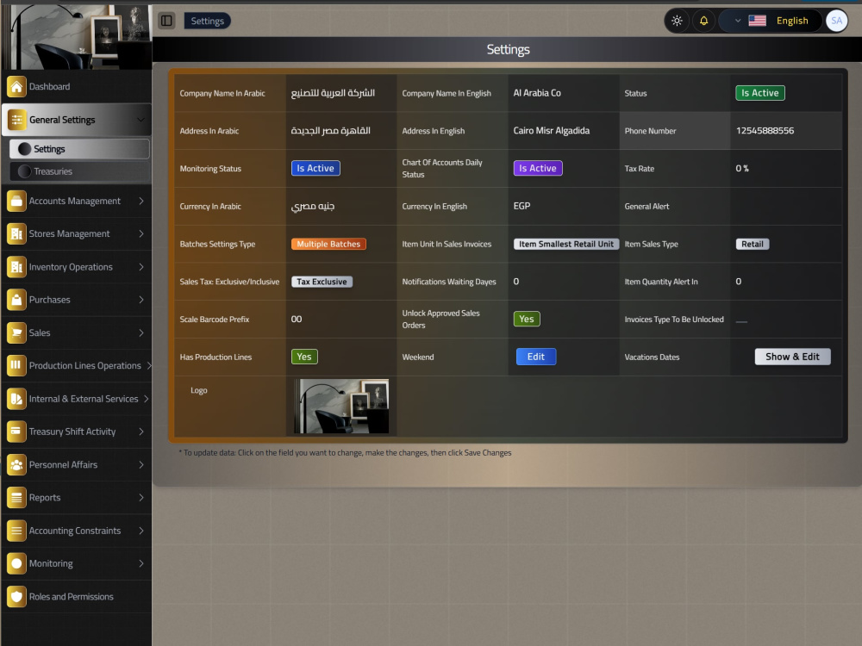The height and width of the screenshot is (646, 862).
Task: Click the sidebar header banner image
Action: (77, 36)
